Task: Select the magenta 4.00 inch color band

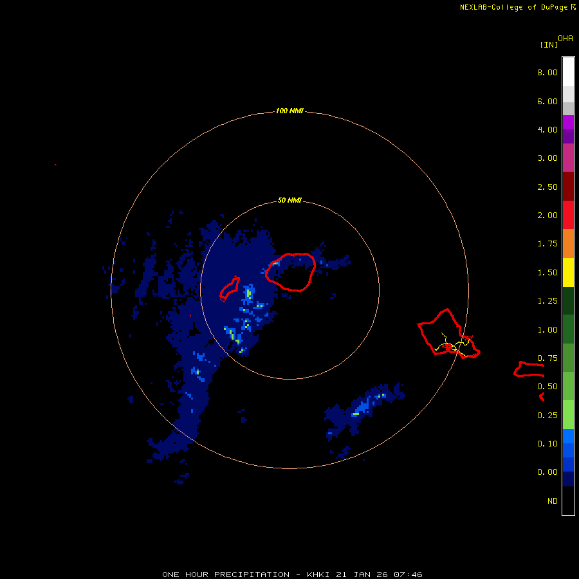Action: 568,123
